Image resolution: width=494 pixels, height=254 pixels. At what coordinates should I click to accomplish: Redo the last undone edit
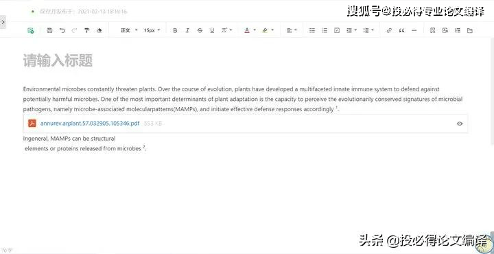74,31
